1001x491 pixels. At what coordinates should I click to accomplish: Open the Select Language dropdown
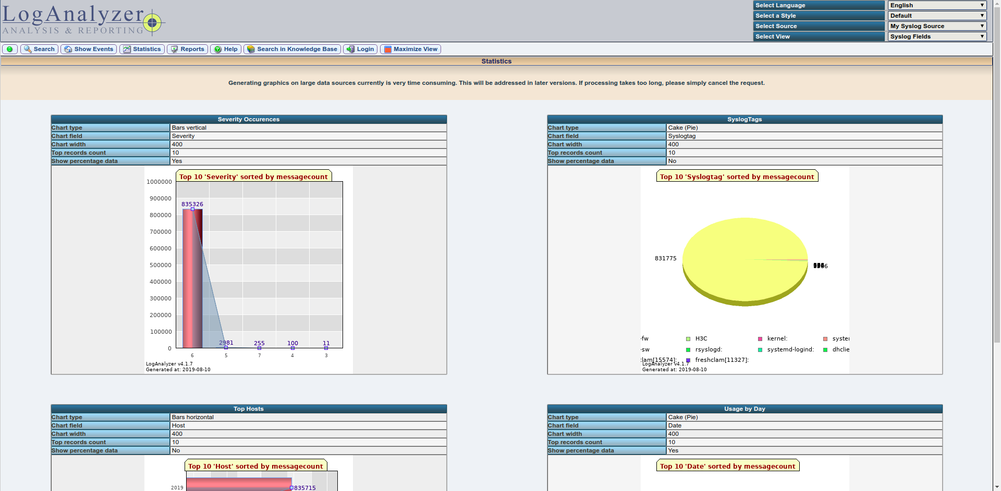[x=937, y=5]
